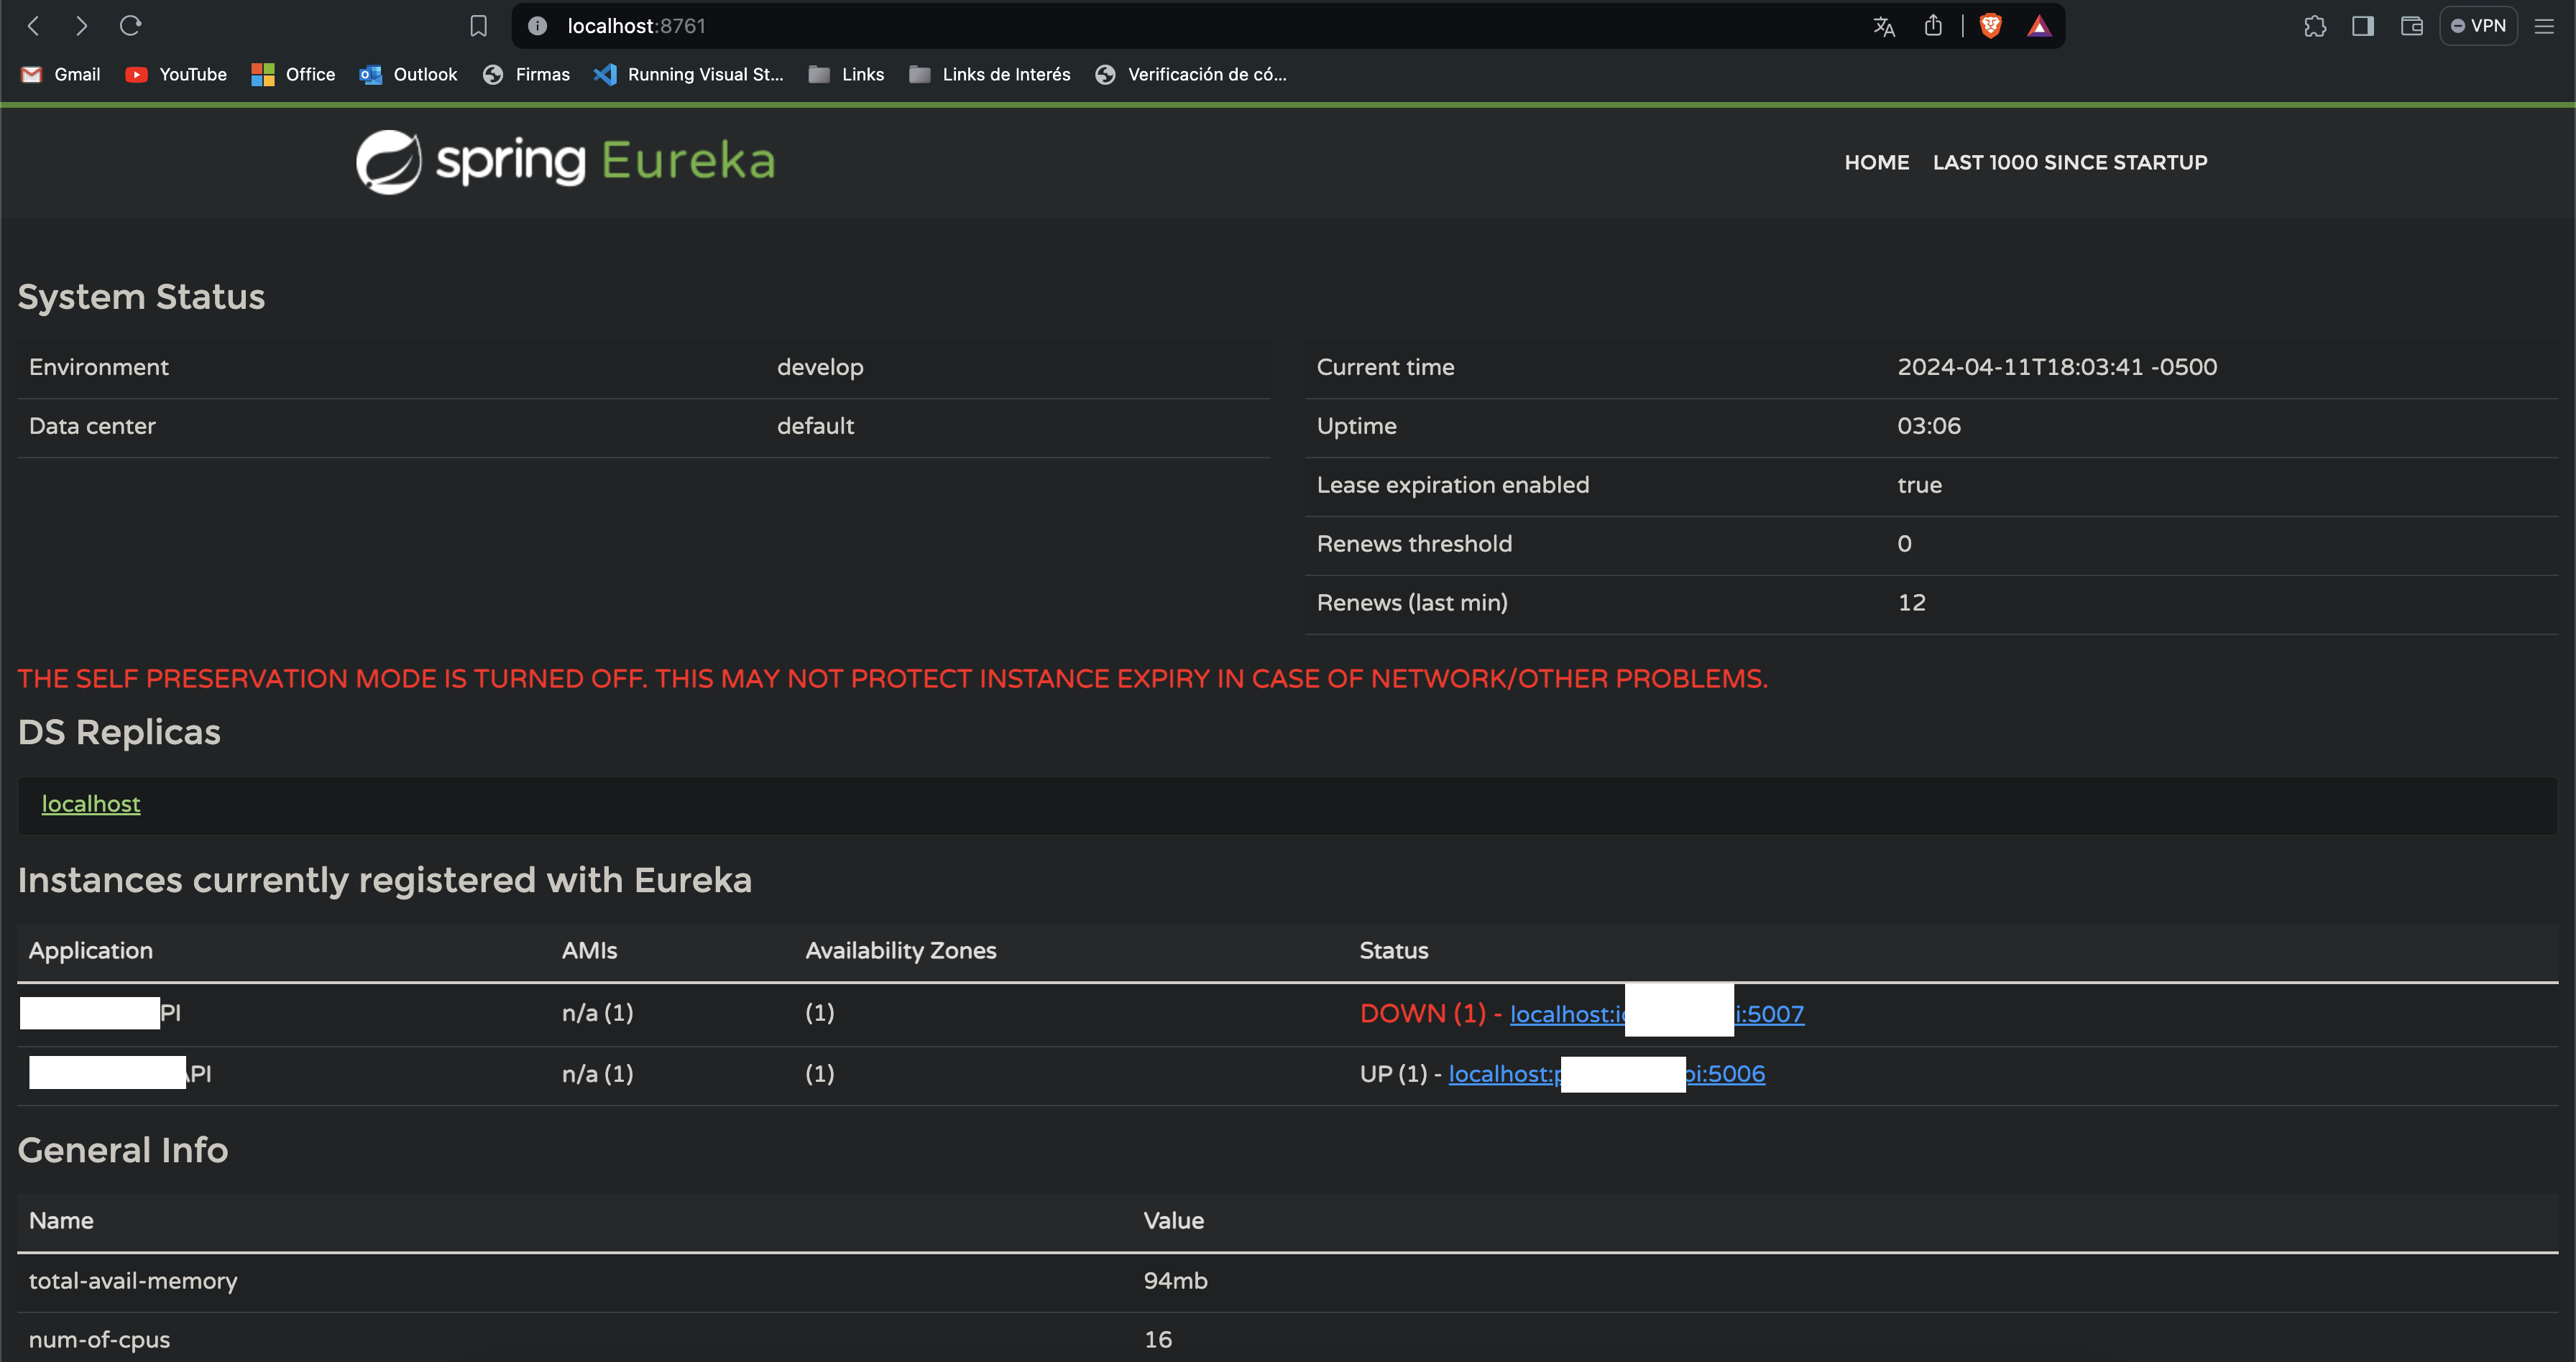Click the Status column header
Viewport: 2576px width, 1362px height.
point(1393,950)
